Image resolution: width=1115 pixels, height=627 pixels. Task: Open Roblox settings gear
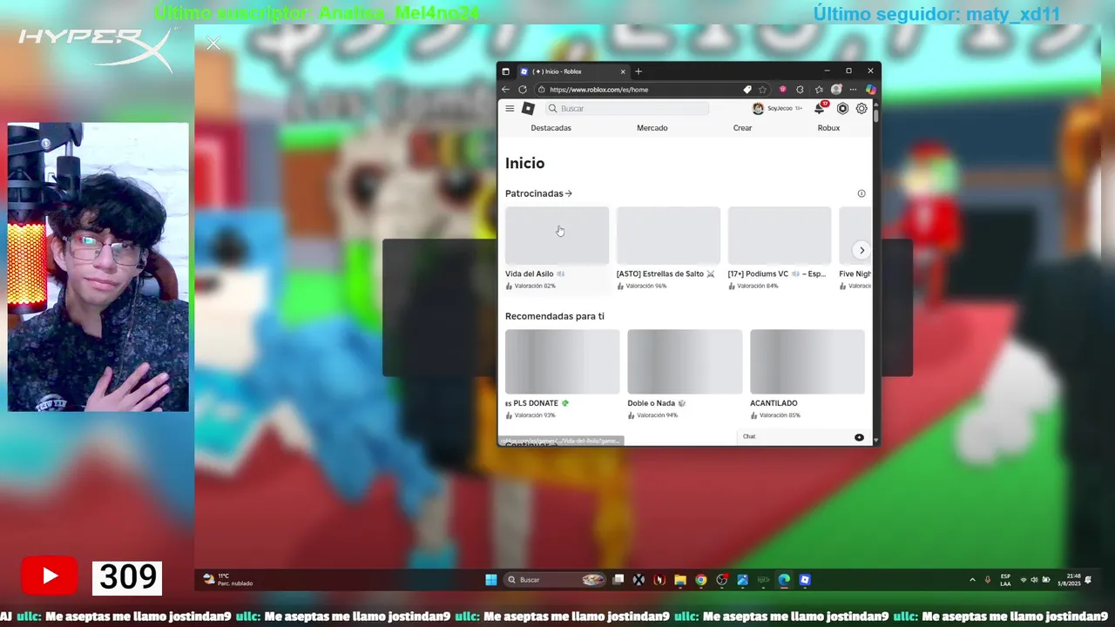click(862, 109)
